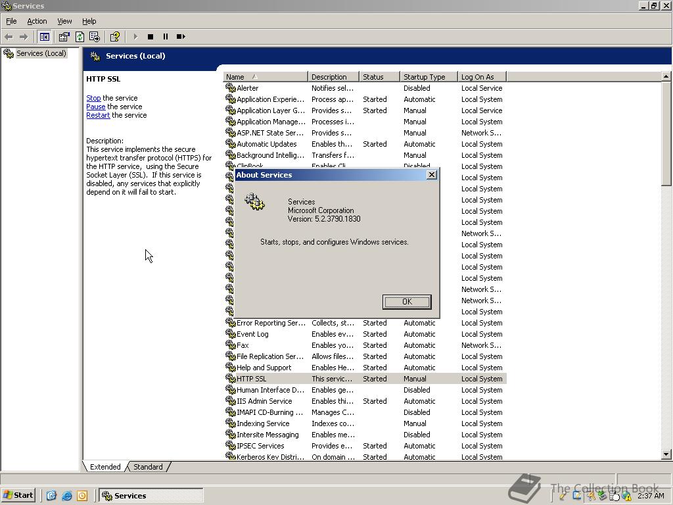
Task: Click the Application Experience service icon
Action: pyautogui.click(x=231, y=99)
